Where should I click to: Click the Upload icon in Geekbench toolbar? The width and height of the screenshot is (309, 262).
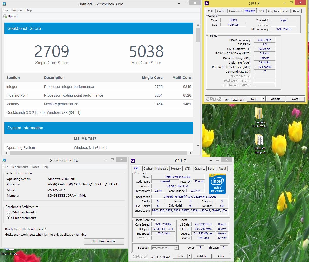pos(5,16)
